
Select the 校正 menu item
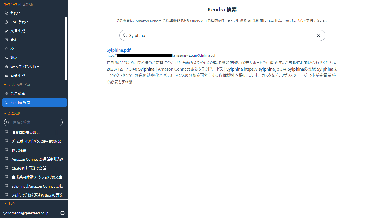(34, 49)
